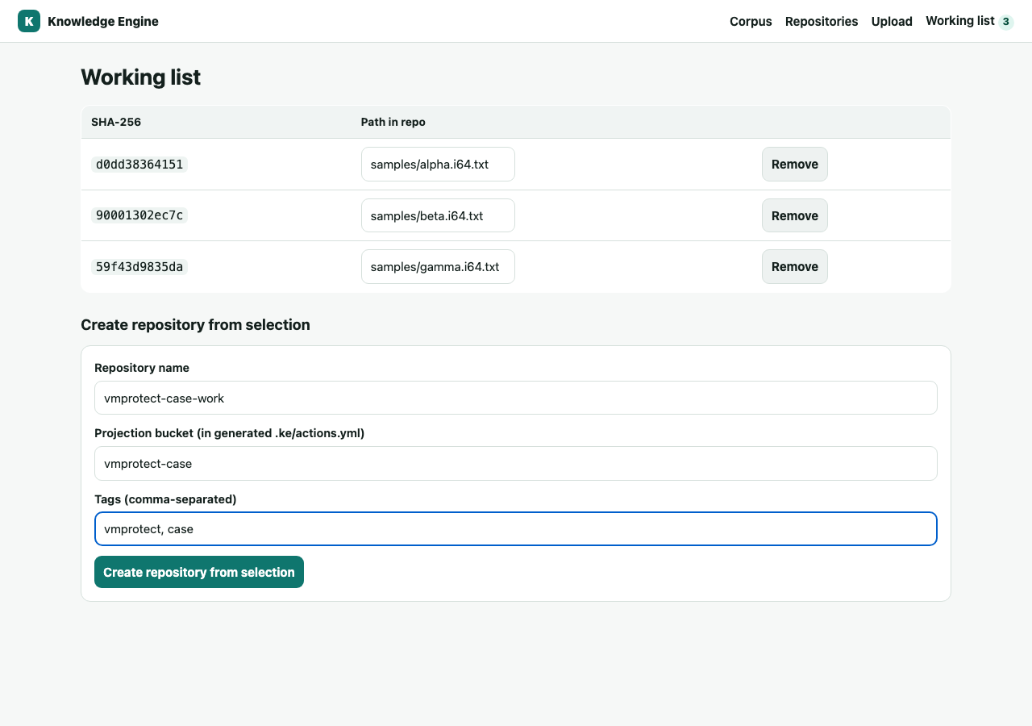The image size is (1032, 726).
Task: Click the Projection bucket label
Action: tap(229, 433)
